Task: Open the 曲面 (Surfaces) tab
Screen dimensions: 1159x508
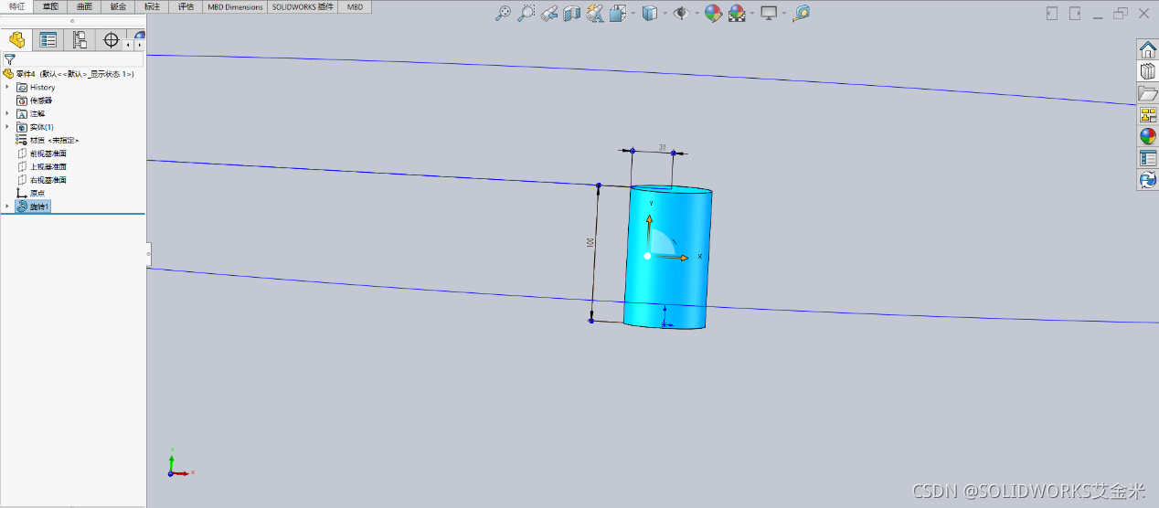Action: click(x=84, y=6)
